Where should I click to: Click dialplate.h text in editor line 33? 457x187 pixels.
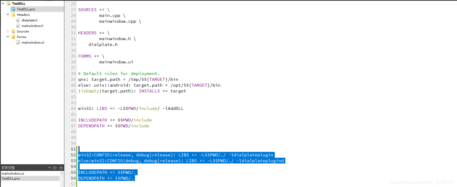coord(103,45)
